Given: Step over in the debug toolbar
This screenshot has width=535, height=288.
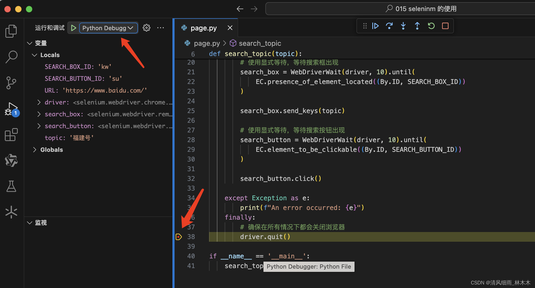Looking at the screenshot, I should click(389, 26).
